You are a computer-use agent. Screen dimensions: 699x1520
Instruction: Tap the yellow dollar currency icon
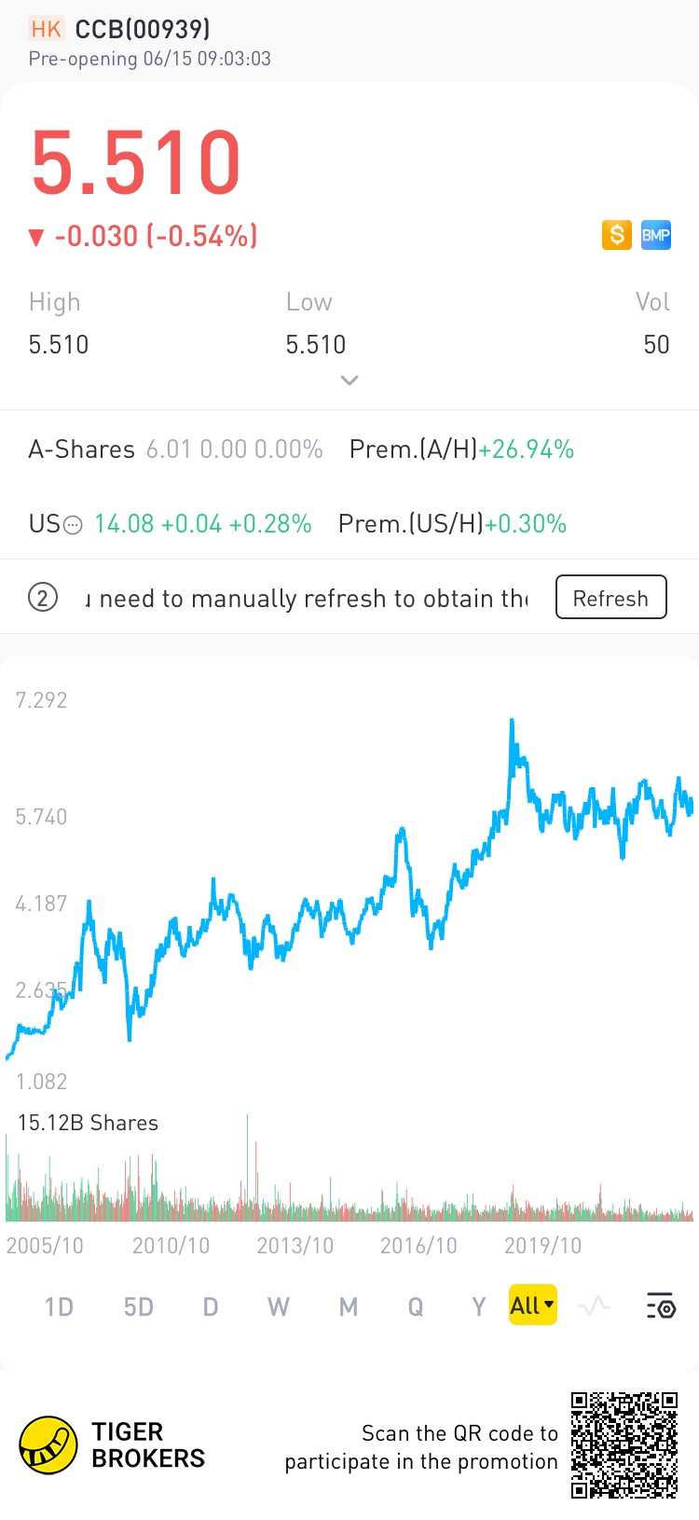pyautogui.click(x=616, y=235)
